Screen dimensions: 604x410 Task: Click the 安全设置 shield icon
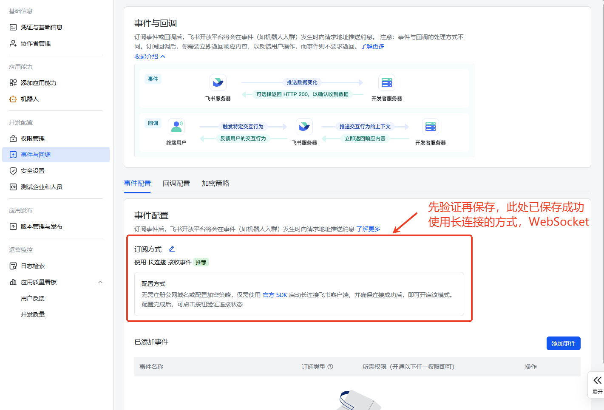(13, 171)
